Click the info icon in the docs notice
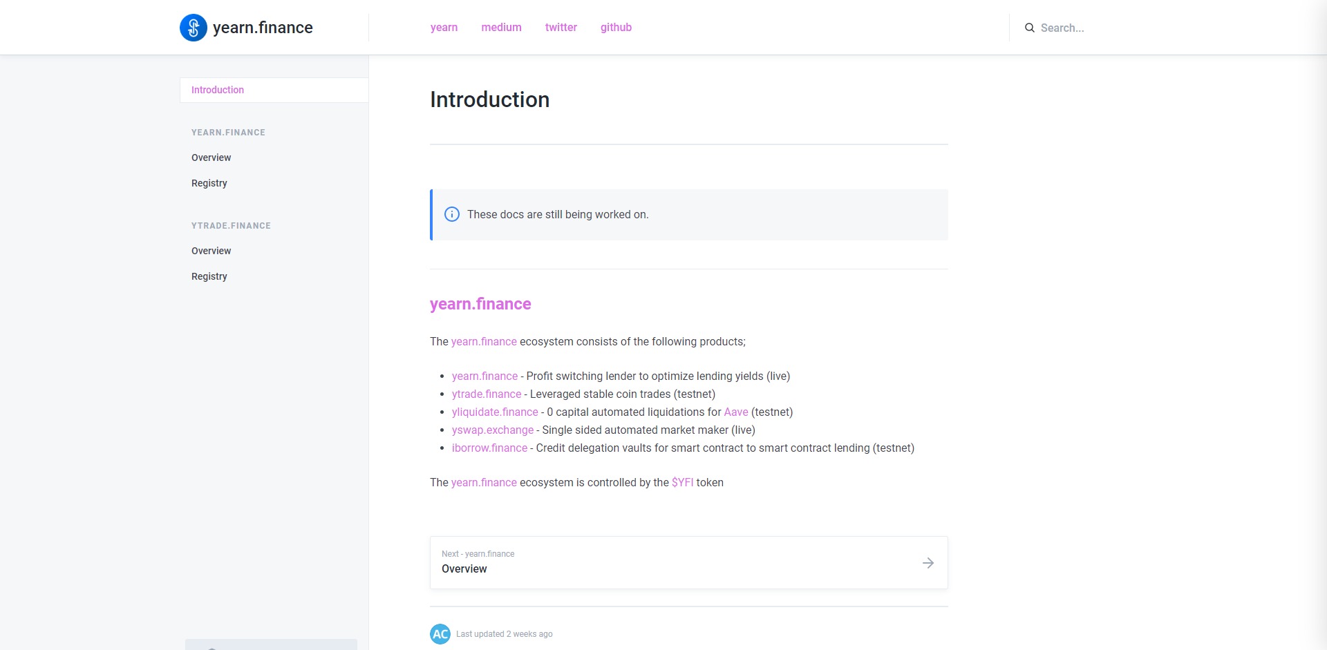 [x=452, y=214]
